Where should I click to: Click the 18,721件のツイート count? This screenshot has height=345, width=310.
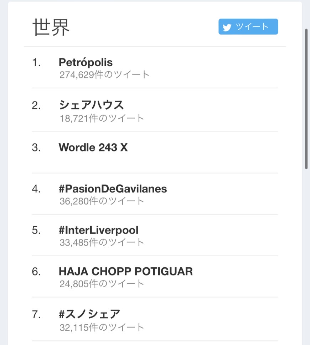102,118
